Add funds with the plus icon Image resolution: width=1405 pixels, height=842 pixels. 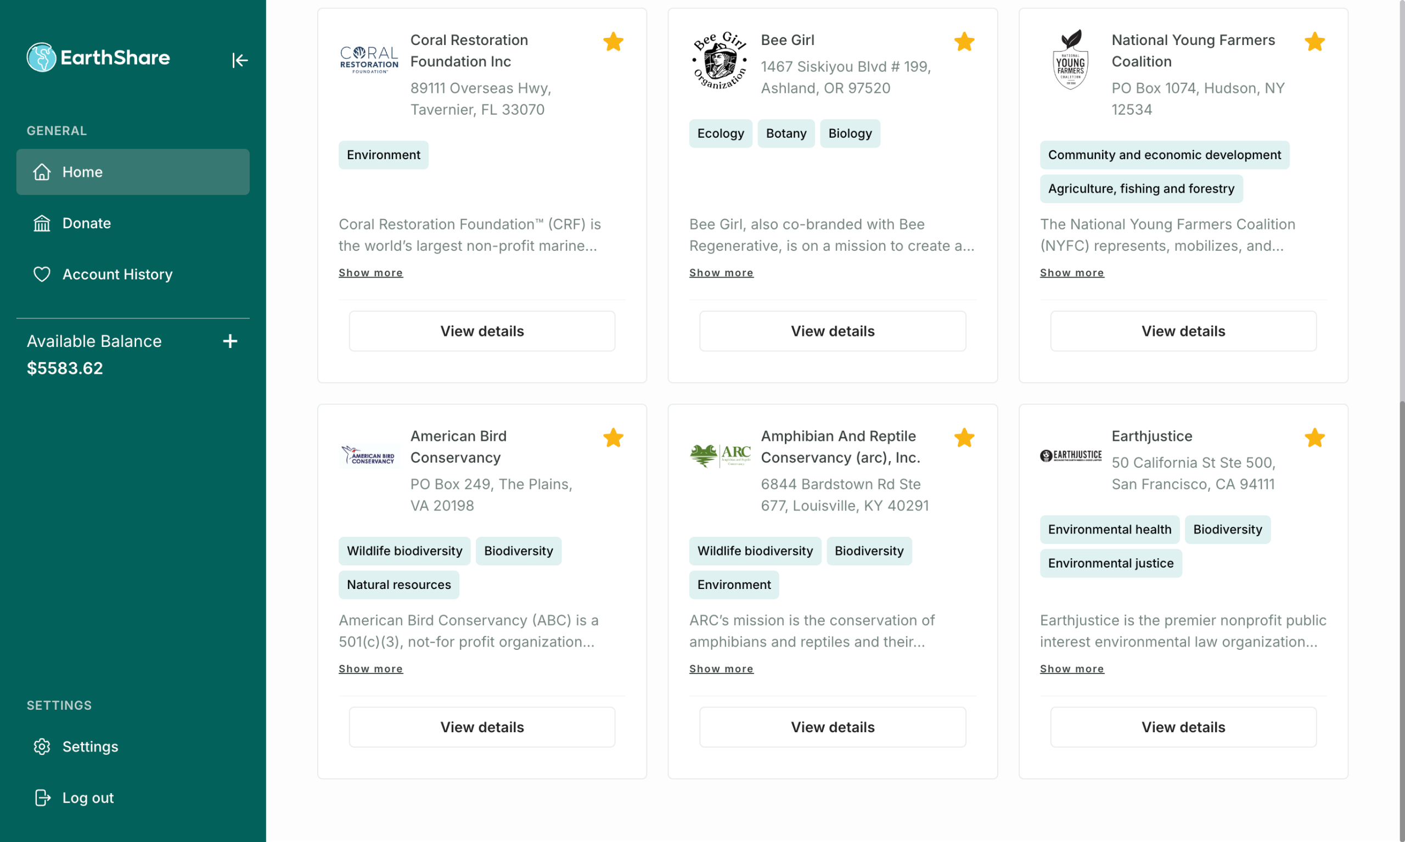[230, 341]
